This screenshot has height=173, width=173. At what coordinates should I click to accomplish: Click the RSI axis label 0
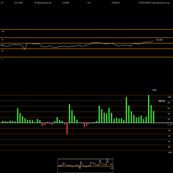2,59
